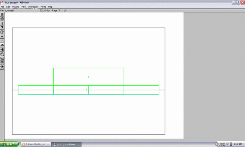Go to the next page with the plus icon
245x147 pixels.
coord(2,36)
